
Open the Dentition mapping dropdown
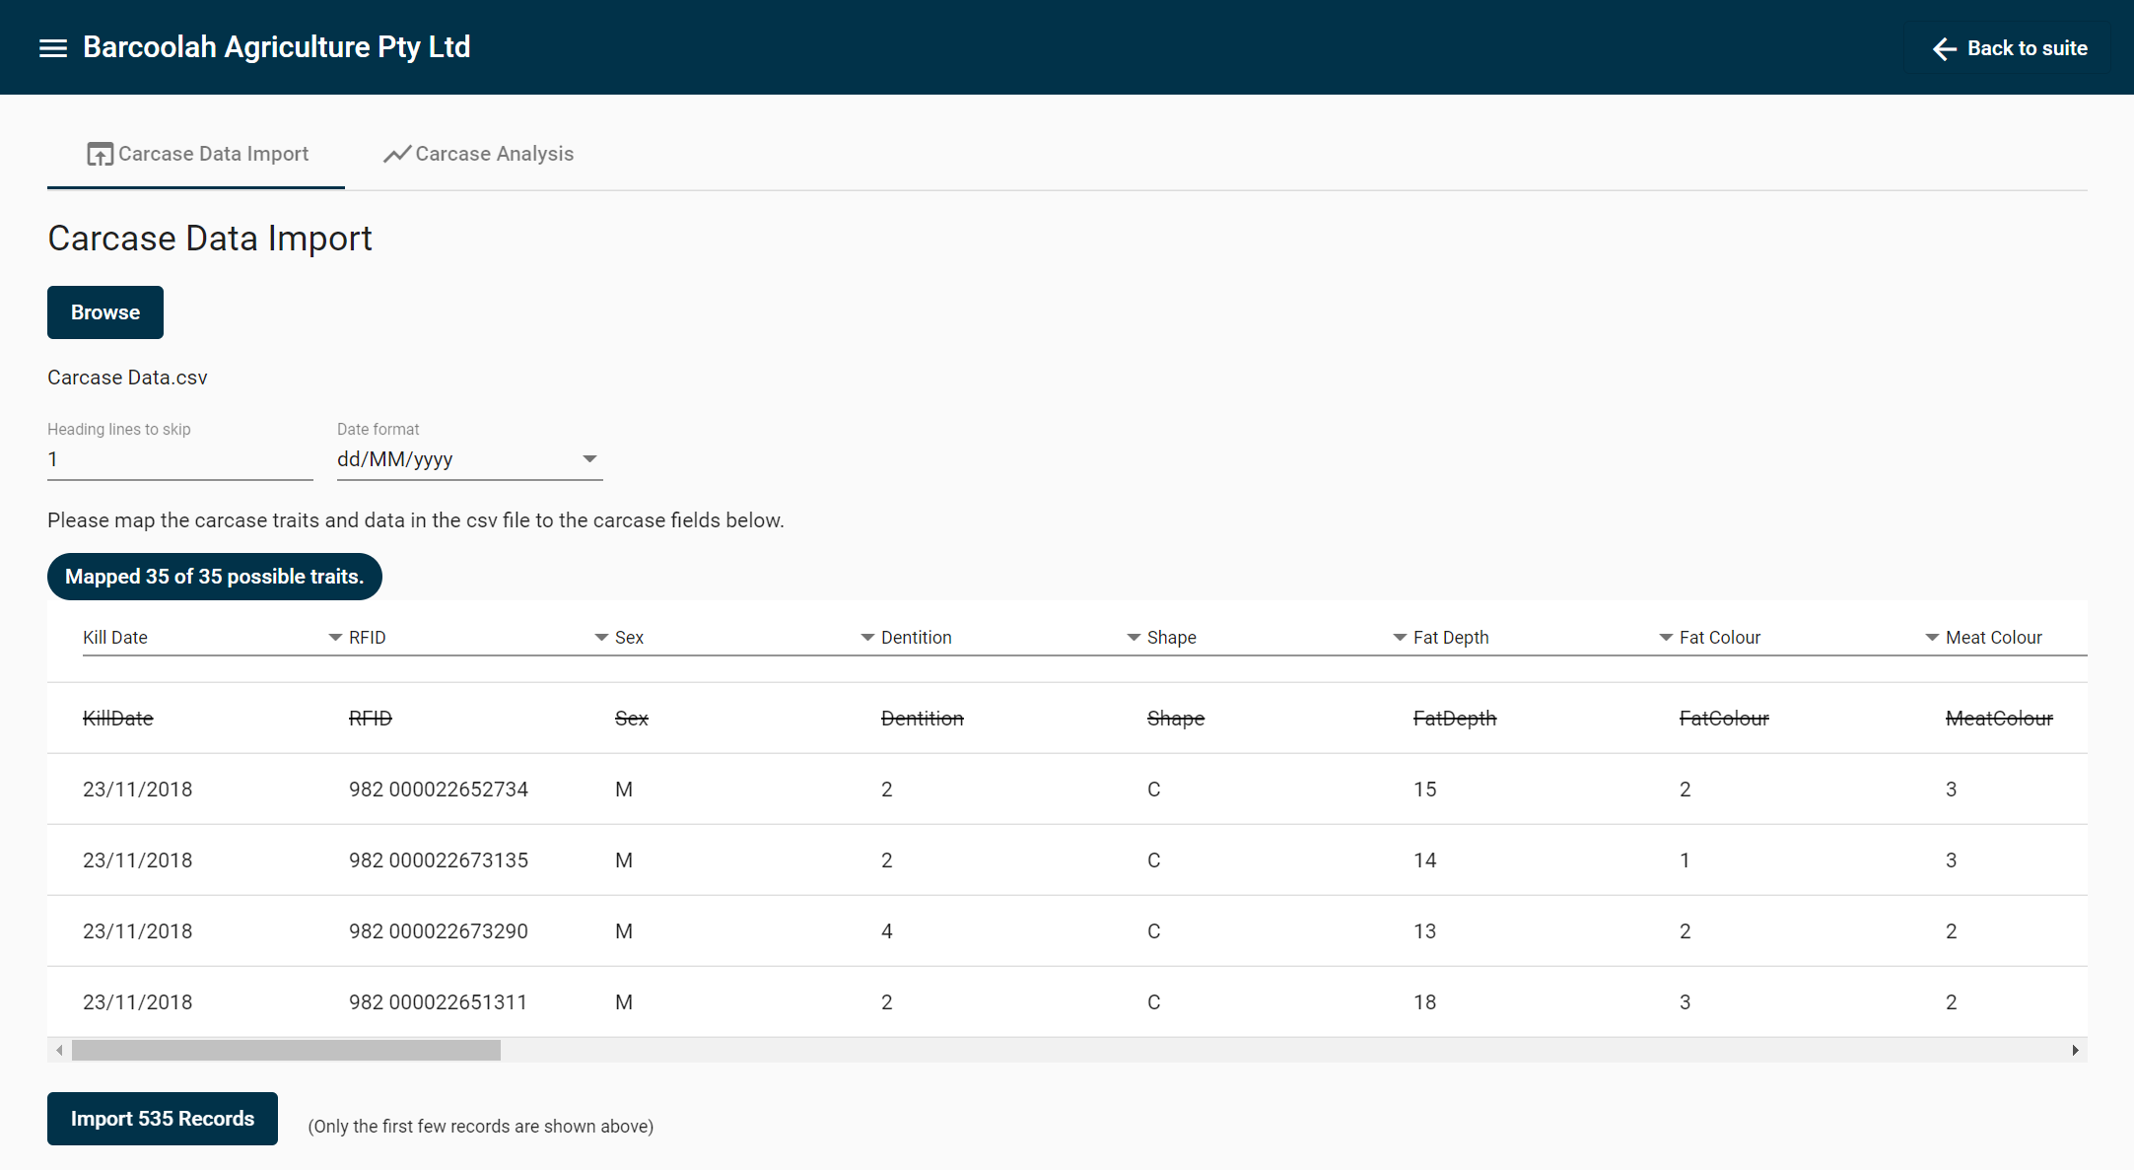click(x=1011, y=638)
